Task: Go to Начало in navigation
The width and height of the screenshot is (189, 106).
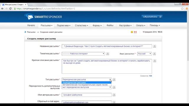Action: (31, 25)
